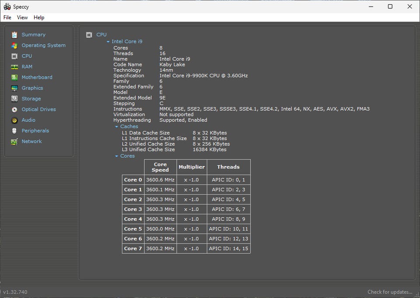The image size is (420, 298).
Task: Collapse the Intel Core i9 tree node
Action: (108, 42)
